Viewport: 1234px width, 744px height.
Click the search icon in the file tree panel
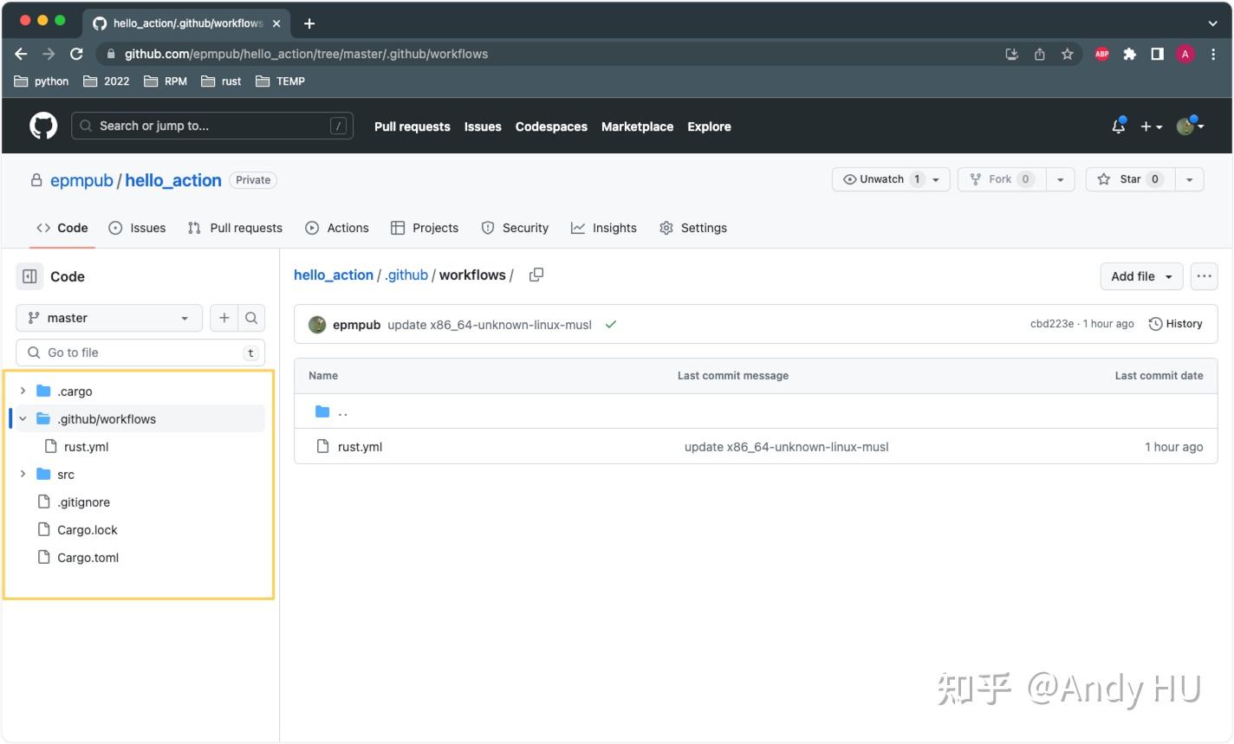pos(251,318)
